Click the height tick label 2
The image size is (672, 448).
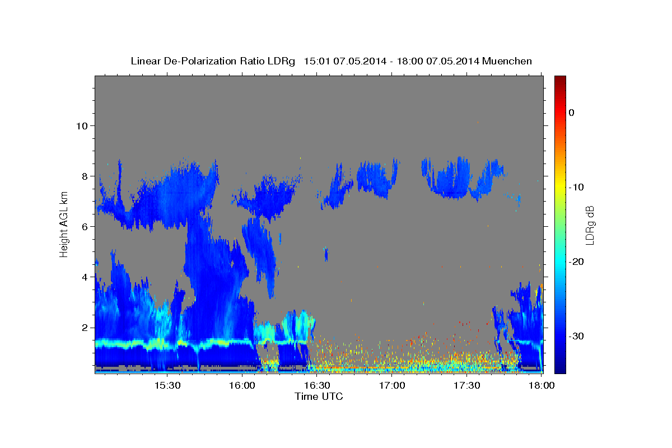pos(85,327)
